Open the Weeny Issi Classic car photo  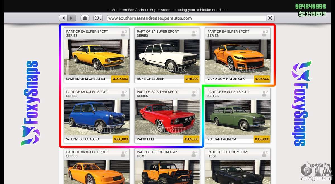(x=97, y=117)
